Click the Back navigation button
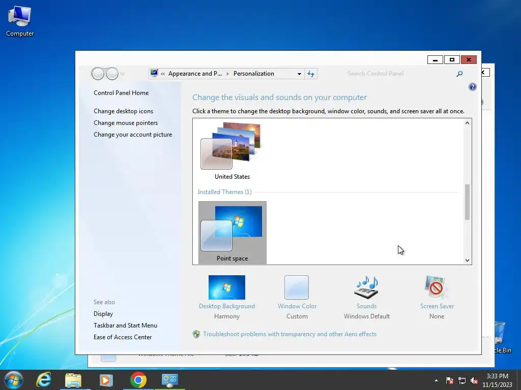This screenshot has width=521, height=390. pyautogui.click(x=98, y=74)
